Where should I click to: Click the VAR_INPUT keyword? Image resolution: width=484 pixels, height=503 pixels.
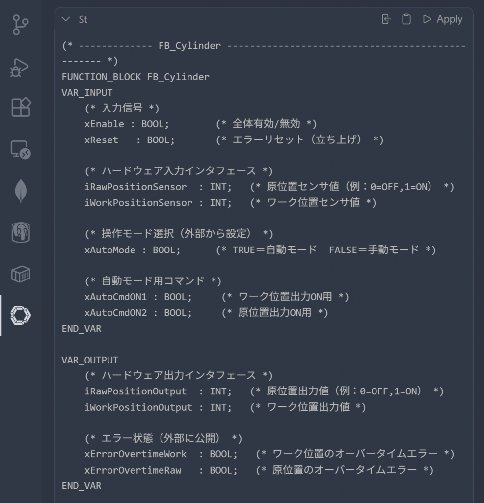click(87, 92)
